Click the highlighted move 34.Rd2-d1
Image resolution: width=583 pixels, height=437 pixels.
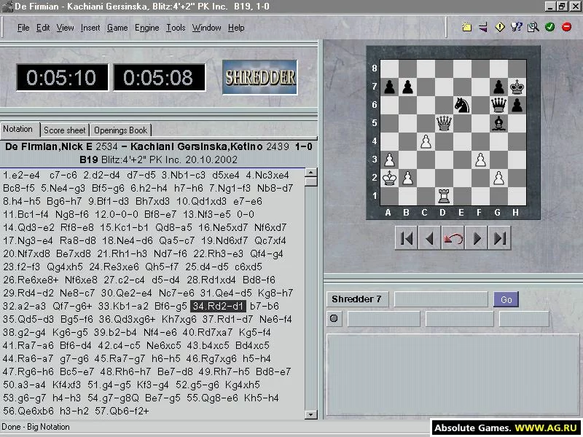218,306
